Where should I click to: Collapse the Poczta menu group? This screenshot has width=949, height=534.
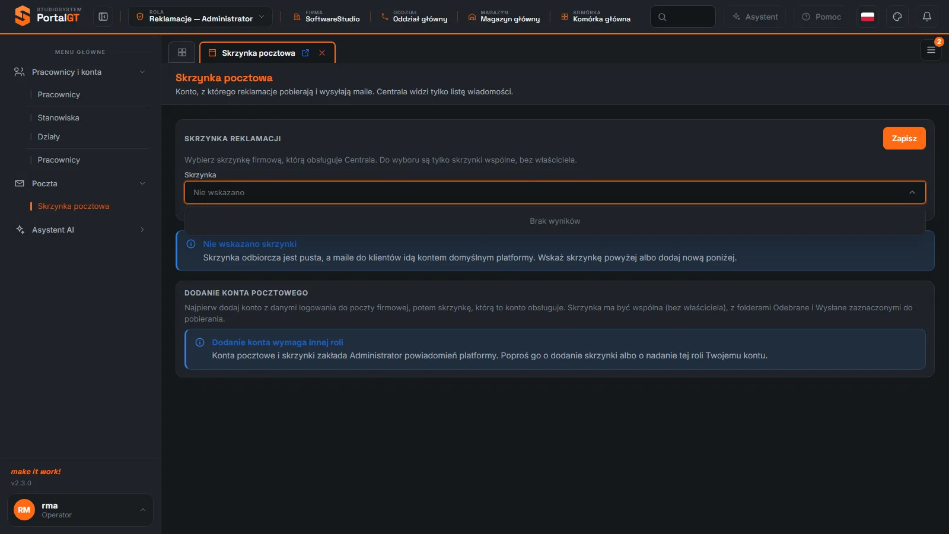pyautogui.click(x=80, y=183)
